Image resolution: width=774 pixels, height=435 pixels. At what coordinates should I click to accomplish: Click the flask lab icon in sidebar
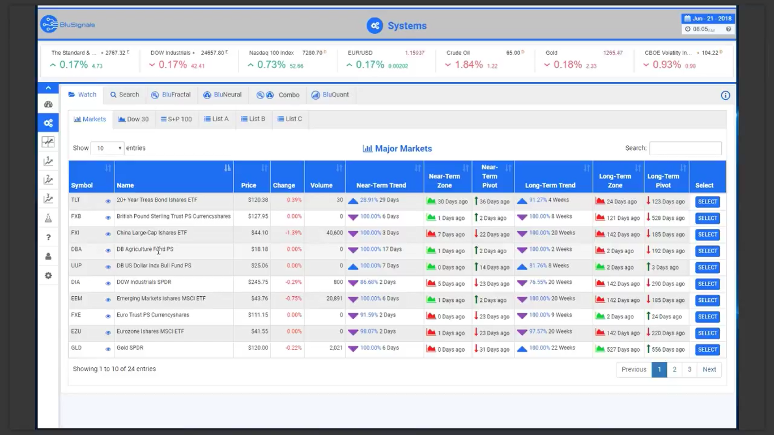(48, 218)
